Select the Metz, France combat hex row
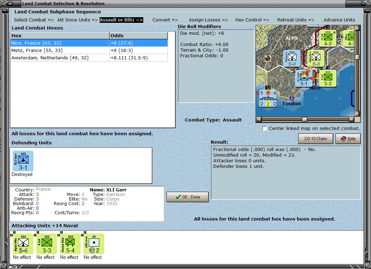This screenshot has width=371, height=269. pyautogui.click(x=89, y=50)
